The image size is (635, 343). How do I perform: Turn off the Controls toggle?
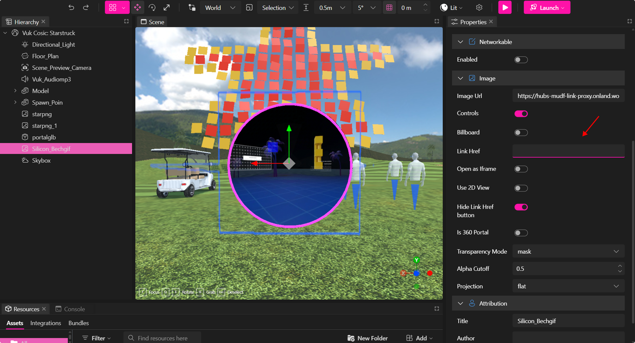pyautogui.click(x=521, y=114)
